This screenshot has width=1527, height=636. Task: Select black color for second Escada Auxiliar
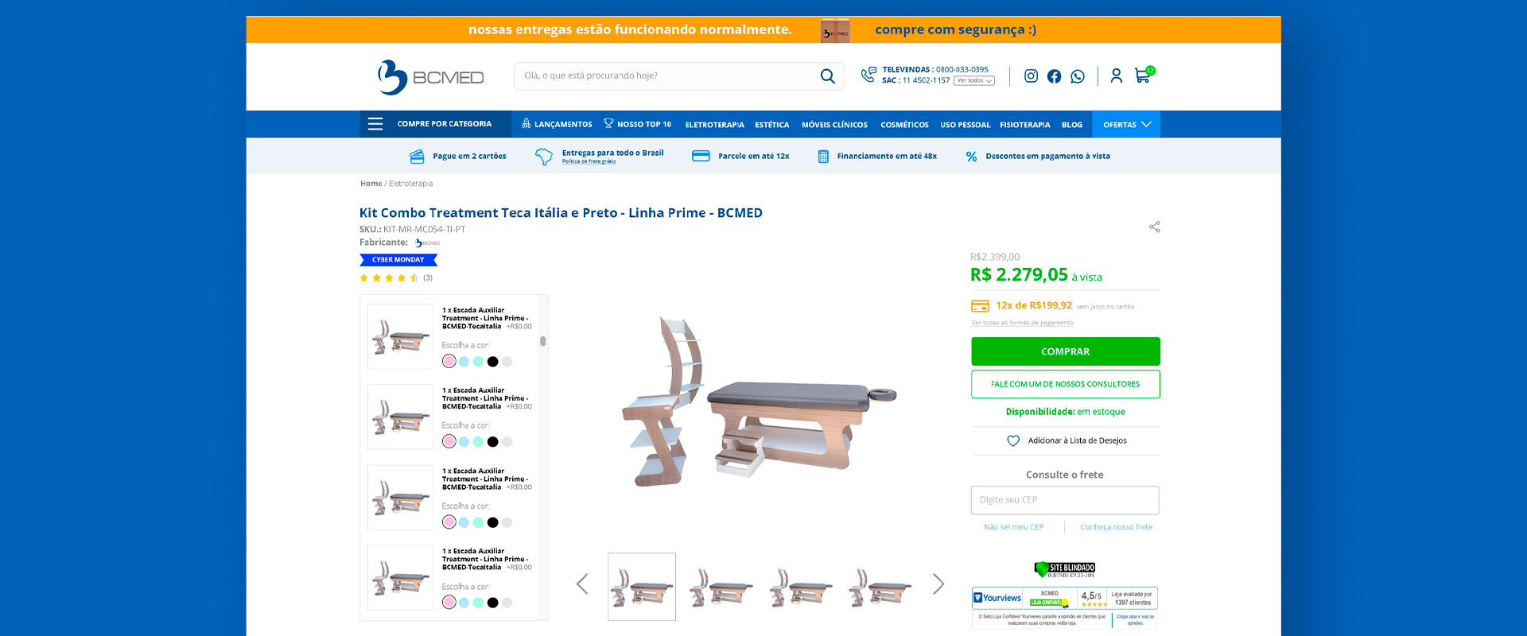tap(492, 442)
